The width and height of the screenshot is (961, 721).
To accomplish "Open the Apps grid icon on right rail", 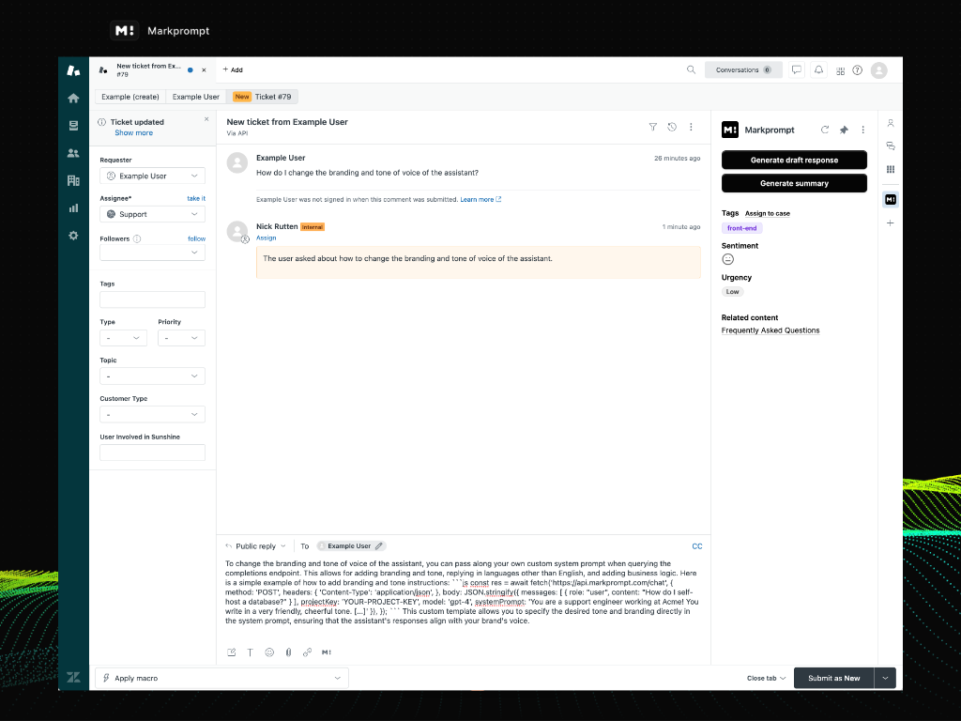I will pos(891,169).
